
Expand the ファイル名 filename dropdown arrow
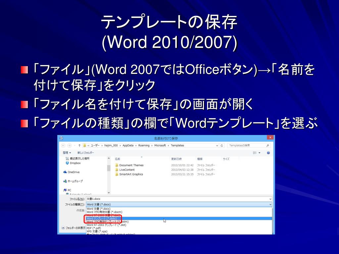[x=270, y=199]
